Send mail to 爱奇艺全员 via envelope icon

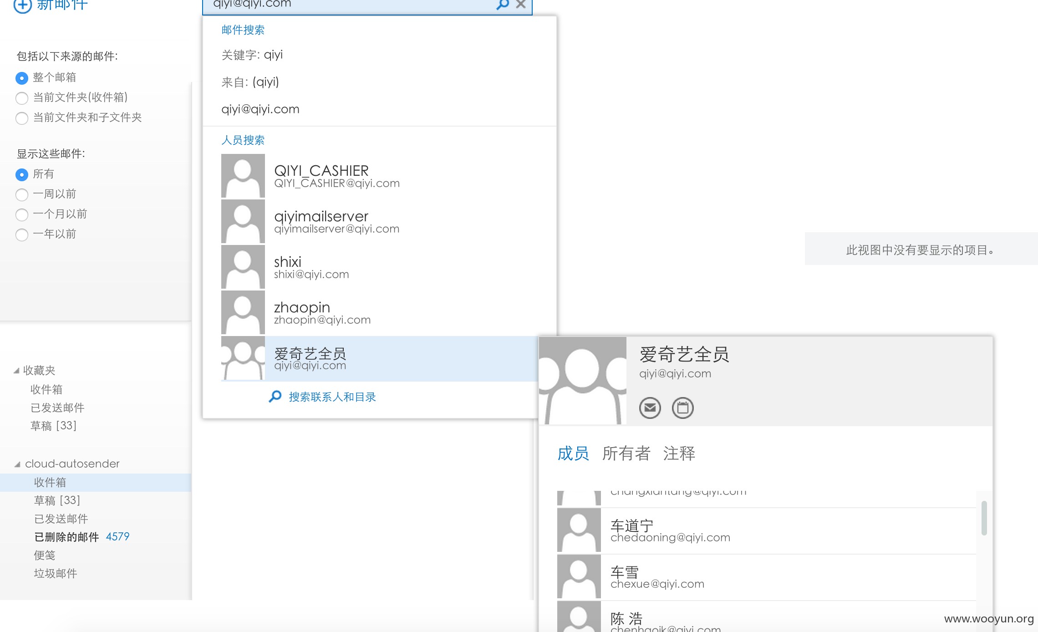click(x=650, y=408)
